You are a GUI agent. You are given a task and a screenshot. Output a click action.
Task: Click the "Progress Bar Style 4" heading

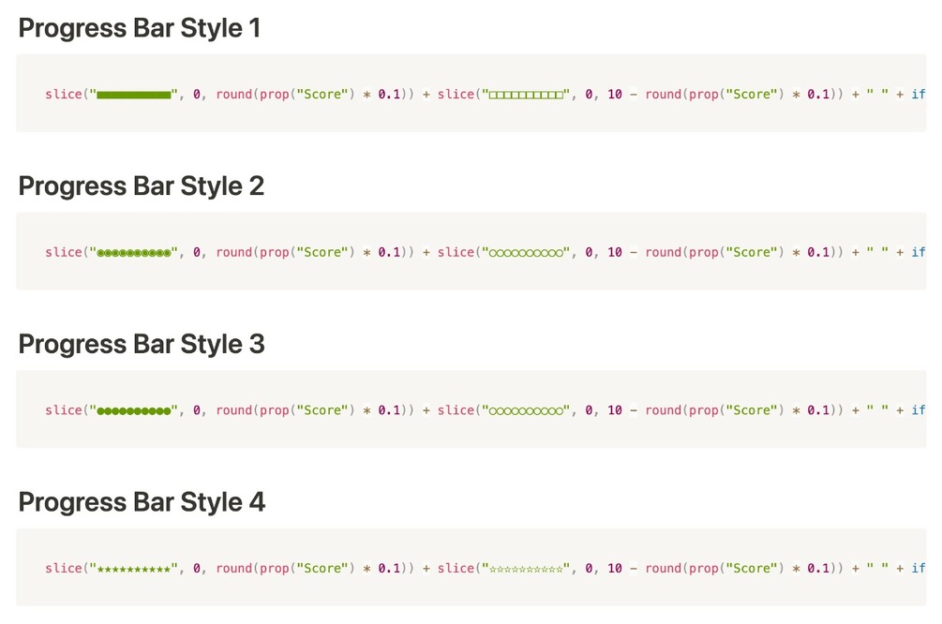click(142, 503)
